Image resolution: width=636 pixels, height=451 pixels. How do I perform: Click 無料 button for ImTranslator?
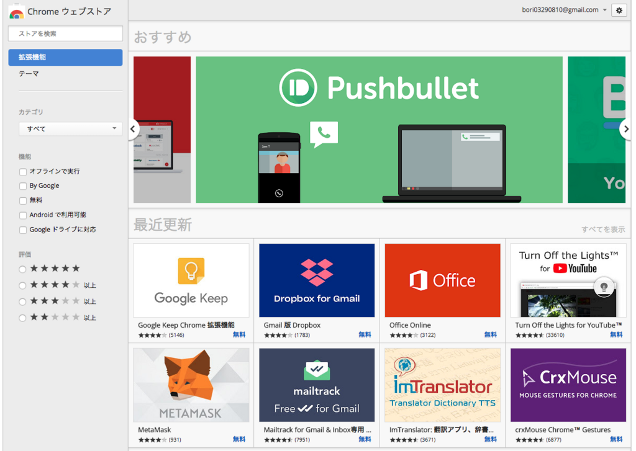pyautogui.click(x=491, y=439)
